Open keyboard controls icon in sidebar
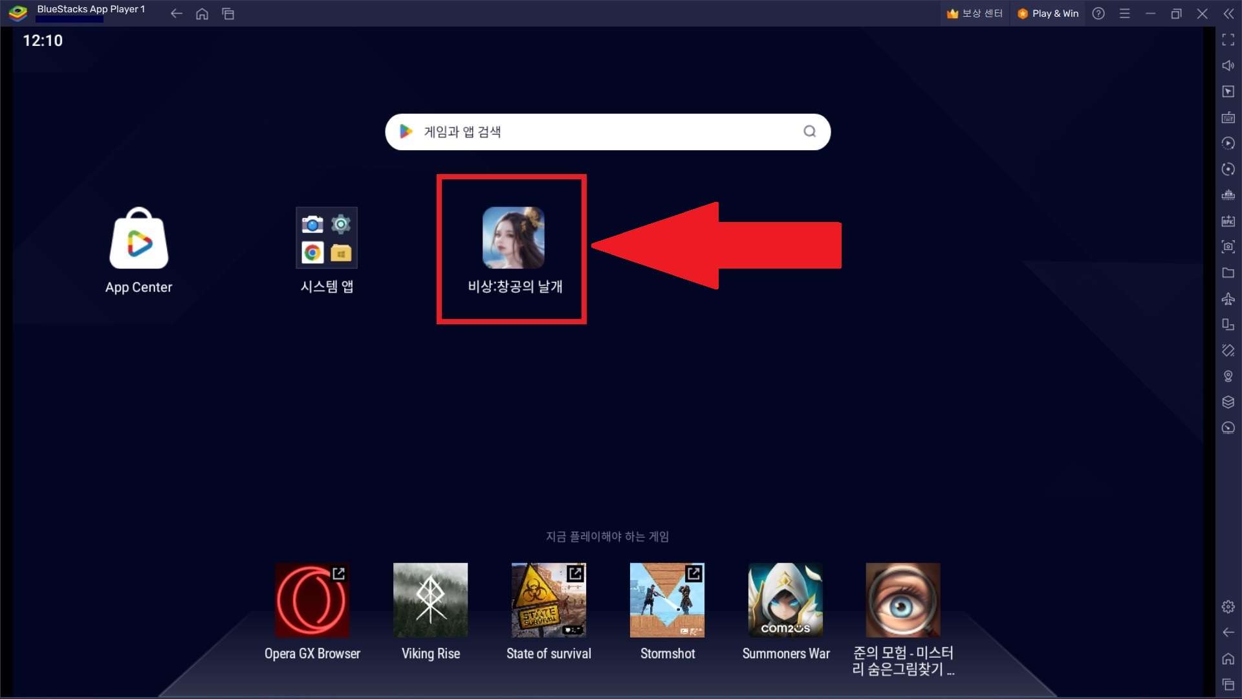1242x699 pixels. point(1228,118)
